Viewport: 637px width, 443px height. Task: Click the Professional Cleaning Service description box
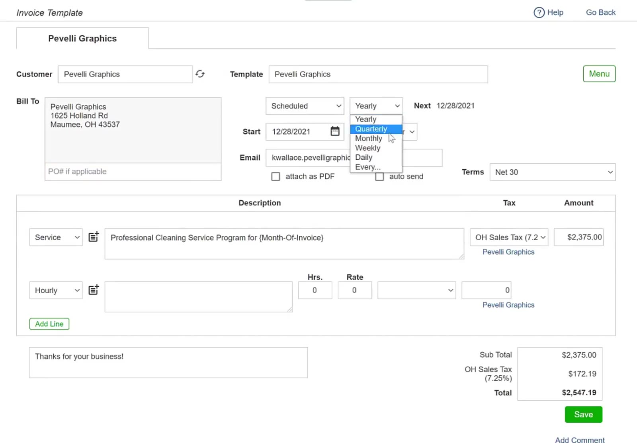point(284,244)
